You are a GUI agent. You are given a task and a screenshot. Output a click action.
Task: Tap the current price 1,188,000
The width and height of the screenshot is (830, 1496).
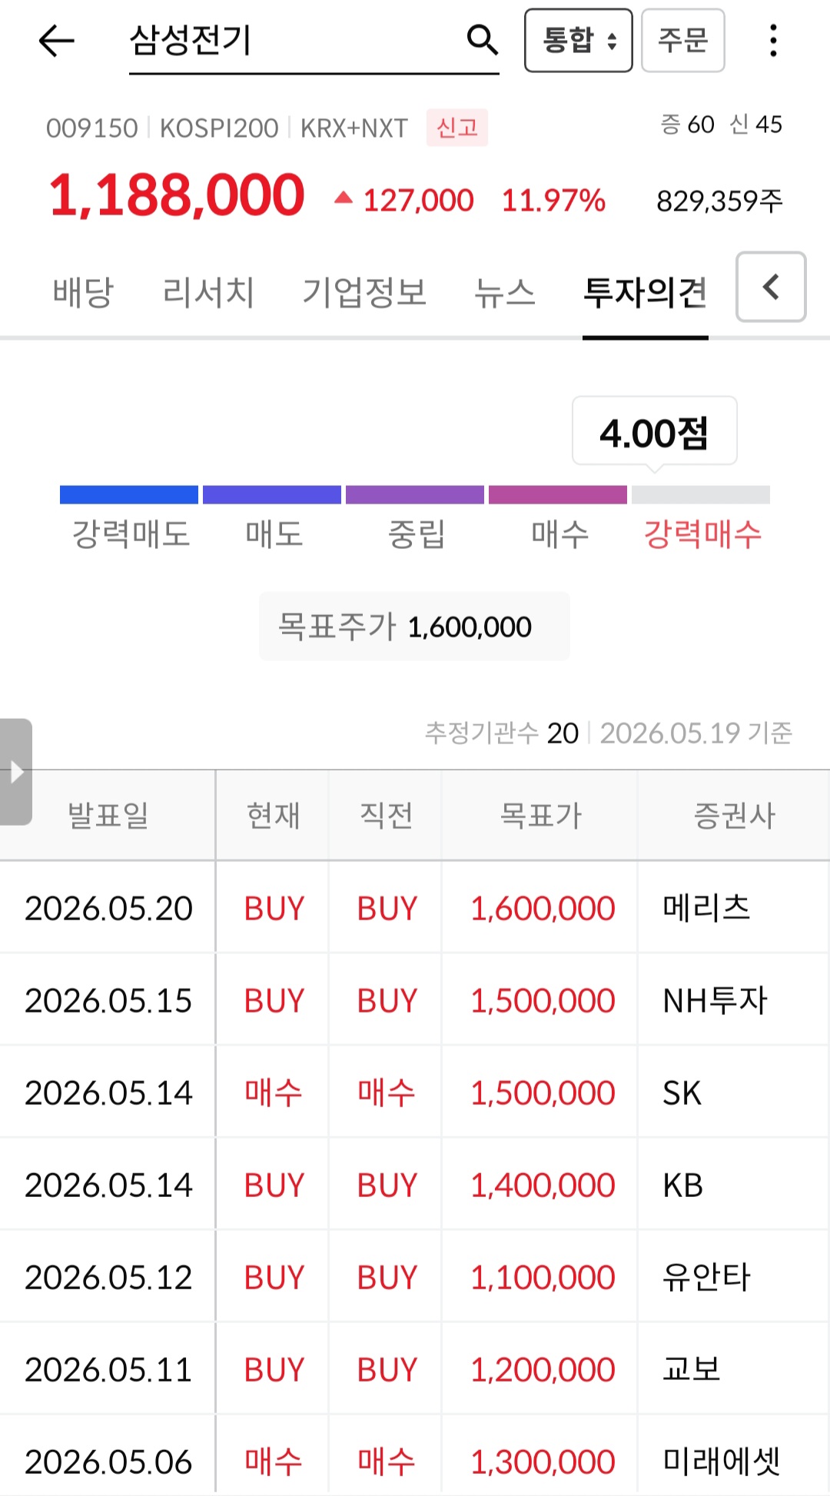point(177,195)
